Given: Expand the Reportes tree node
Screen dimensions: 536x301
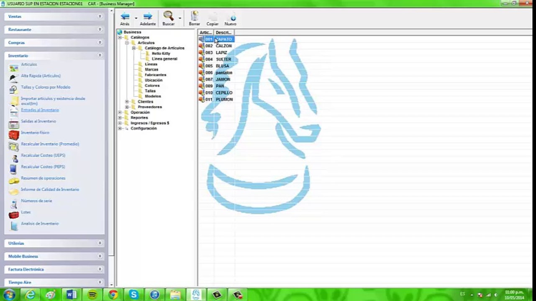Looking at the screenshot, I should [120, 118].
